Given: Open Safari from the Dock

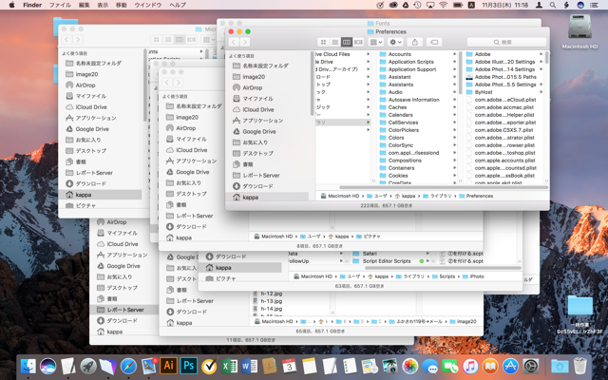Looking at the screenshot, I should tap(128, 366).
